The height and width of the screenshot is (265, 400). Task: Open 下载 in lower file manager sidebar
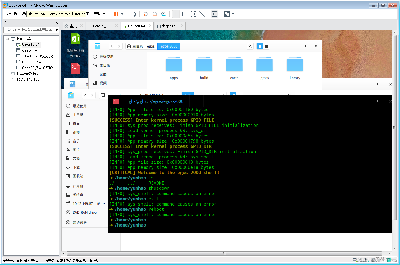point(85,167)
